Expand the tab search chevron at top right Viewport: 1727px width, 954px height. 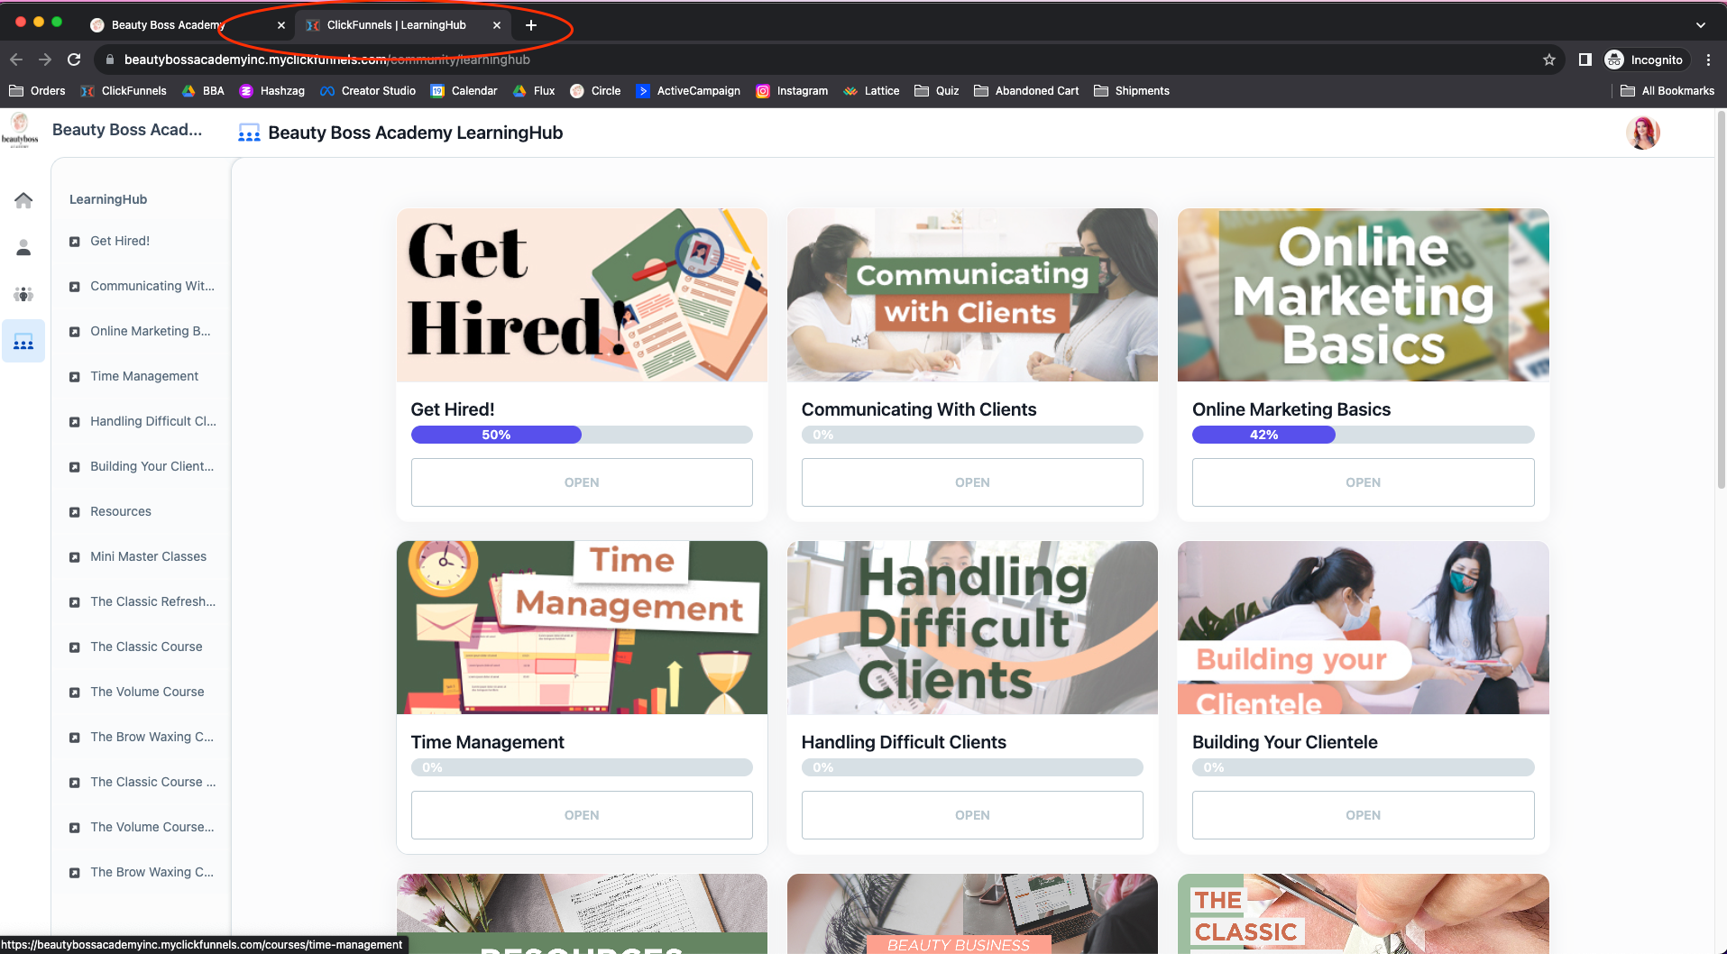pos(1701,25)
